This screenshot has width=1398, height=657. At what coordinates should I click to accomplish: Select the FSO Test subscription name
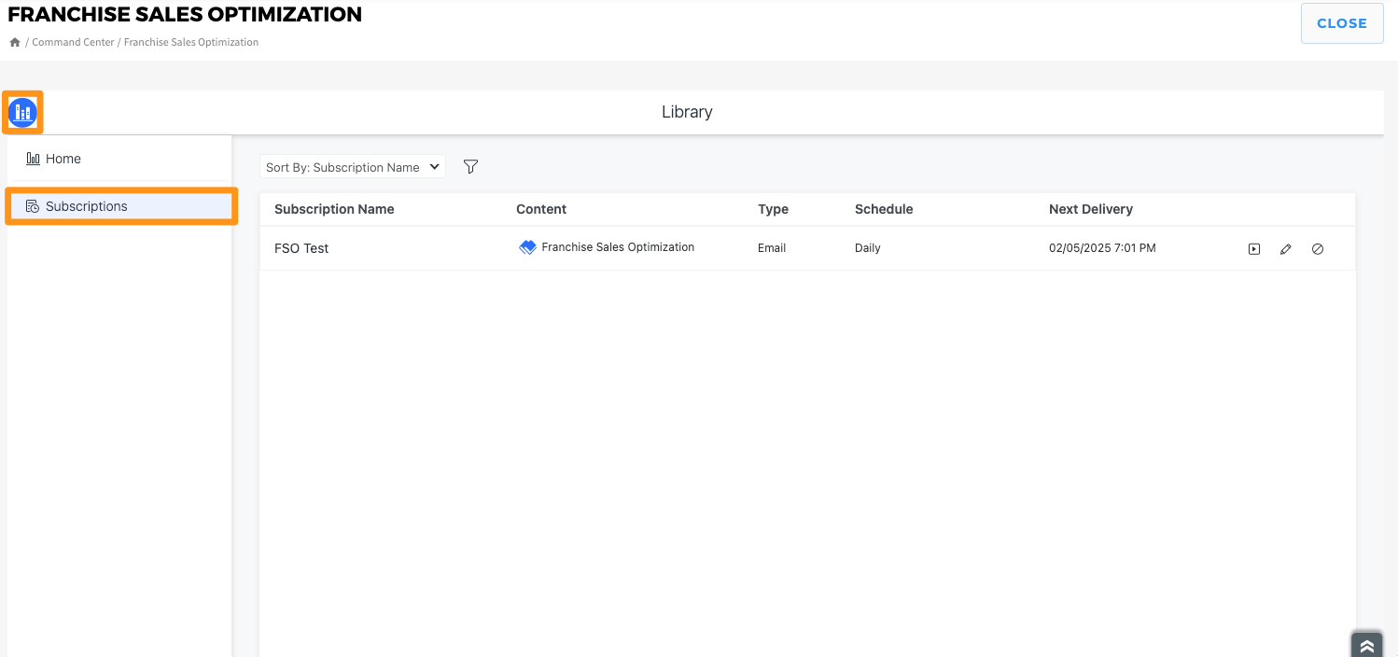coord(301,248)
